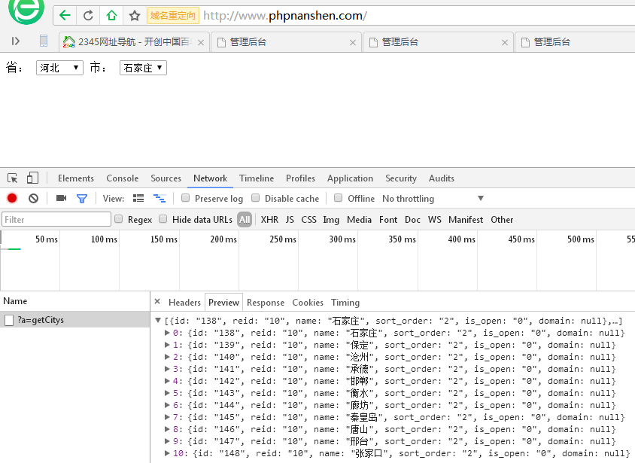Filter requests by JS
This screenshot has height=463, width=635.
tap(290, 220)
